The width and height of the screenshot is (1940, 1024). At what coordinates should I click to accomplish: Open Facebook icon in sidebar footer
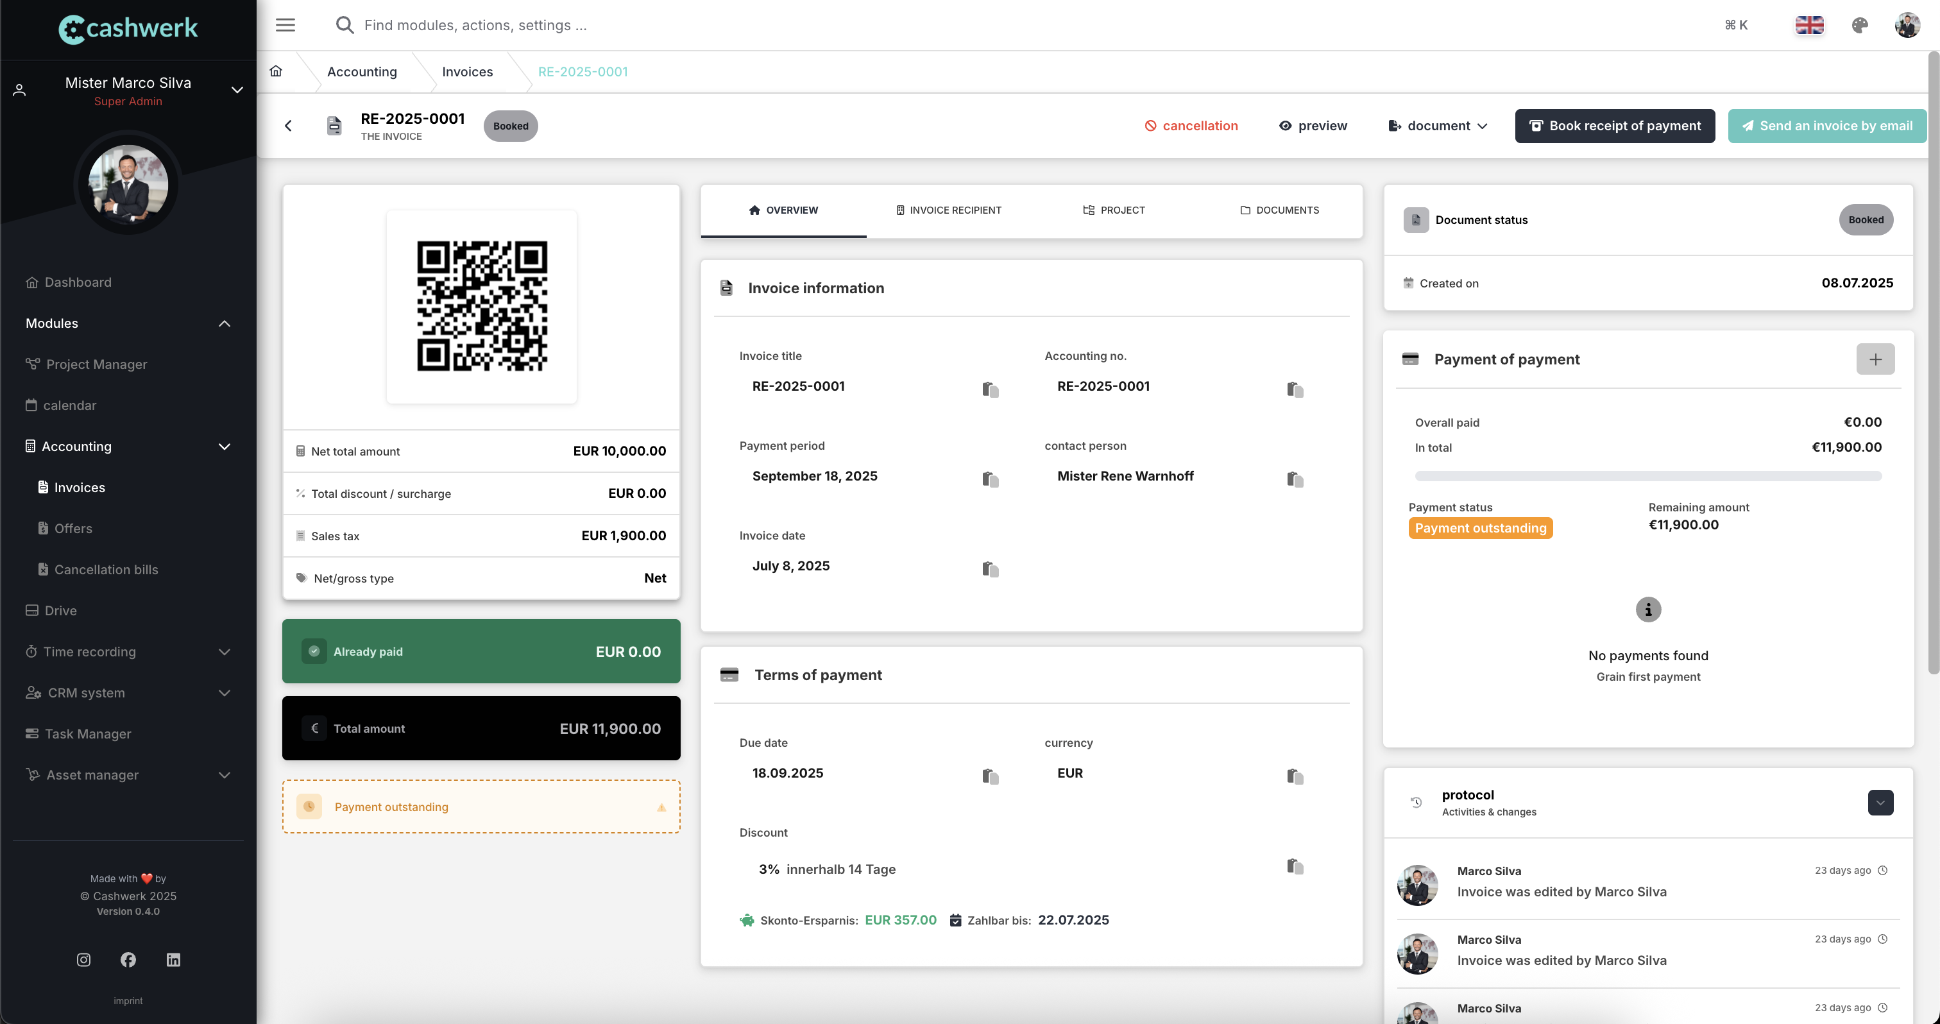click(128, 959)
